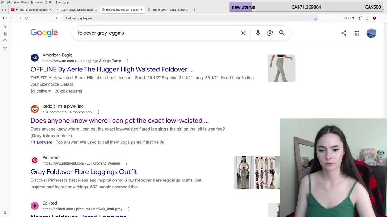This screenshot has width=387, height=217.
Task: Click the Edikted site icon
Action: 35,206
